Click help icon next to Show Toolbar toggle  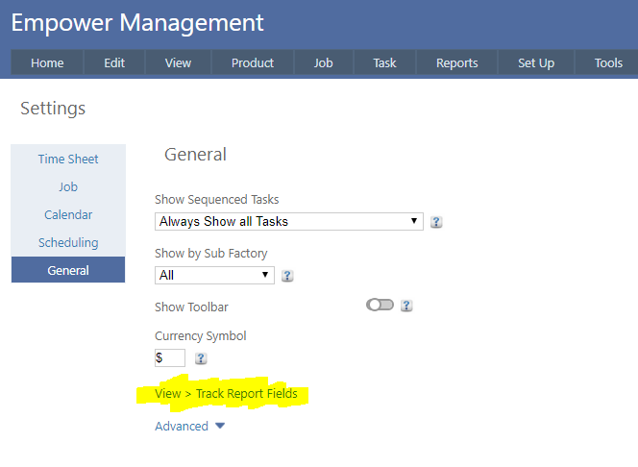click(x=406, y=306)
